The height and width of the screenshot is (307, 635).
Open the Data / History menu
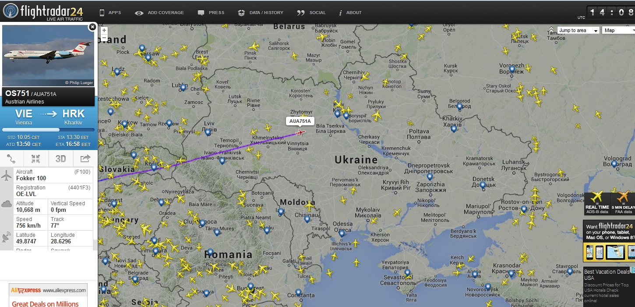[x=261, y=13]
